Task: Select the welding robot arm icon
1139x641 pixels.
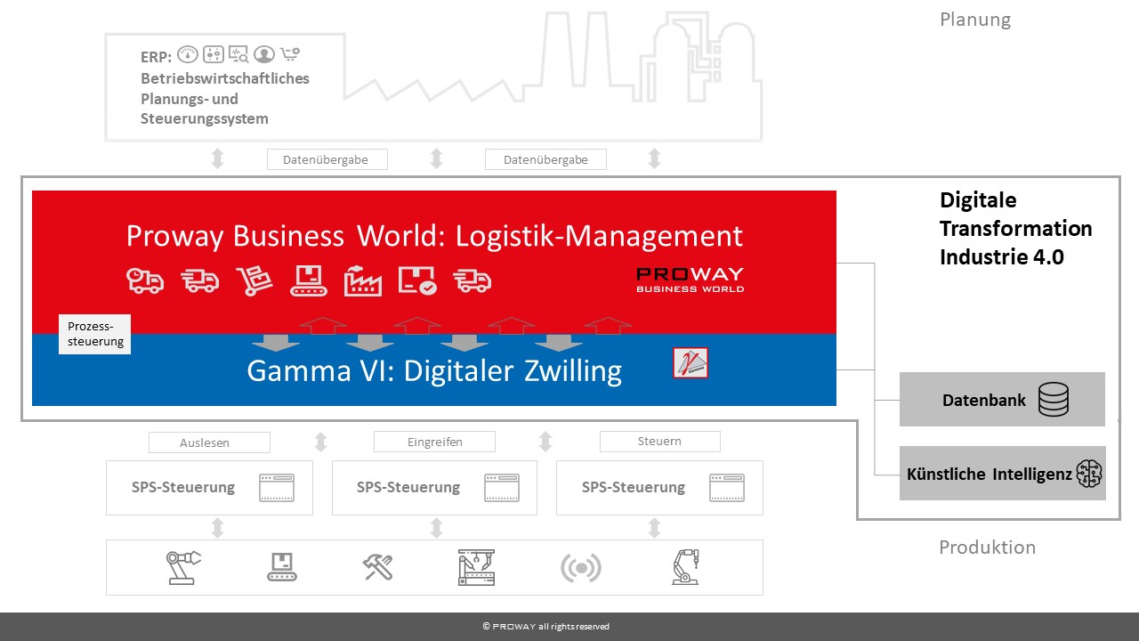Action: tap(685, 567)
